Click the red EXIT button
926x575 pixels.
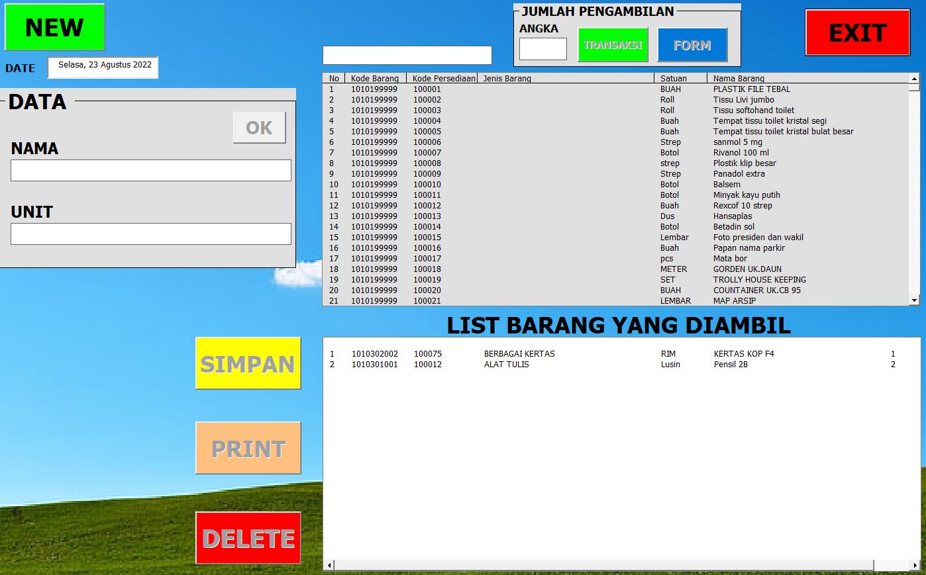(858, 32)
